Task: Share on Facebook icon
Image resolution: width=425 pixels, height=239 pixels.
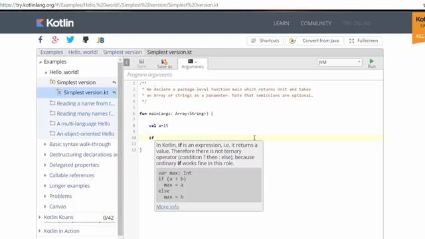Action: point(41,40)
